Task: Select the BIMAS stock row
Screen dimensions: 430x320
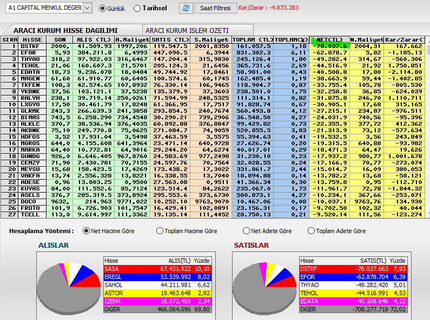Action: click(213, 118)
